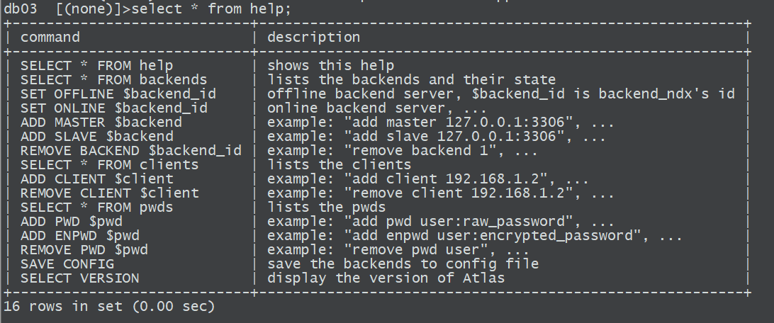Click the 'SAVE CONFIG' command text
Viewport: 774px width, 323px height.
pyautogui.click(x=67, y=263)
